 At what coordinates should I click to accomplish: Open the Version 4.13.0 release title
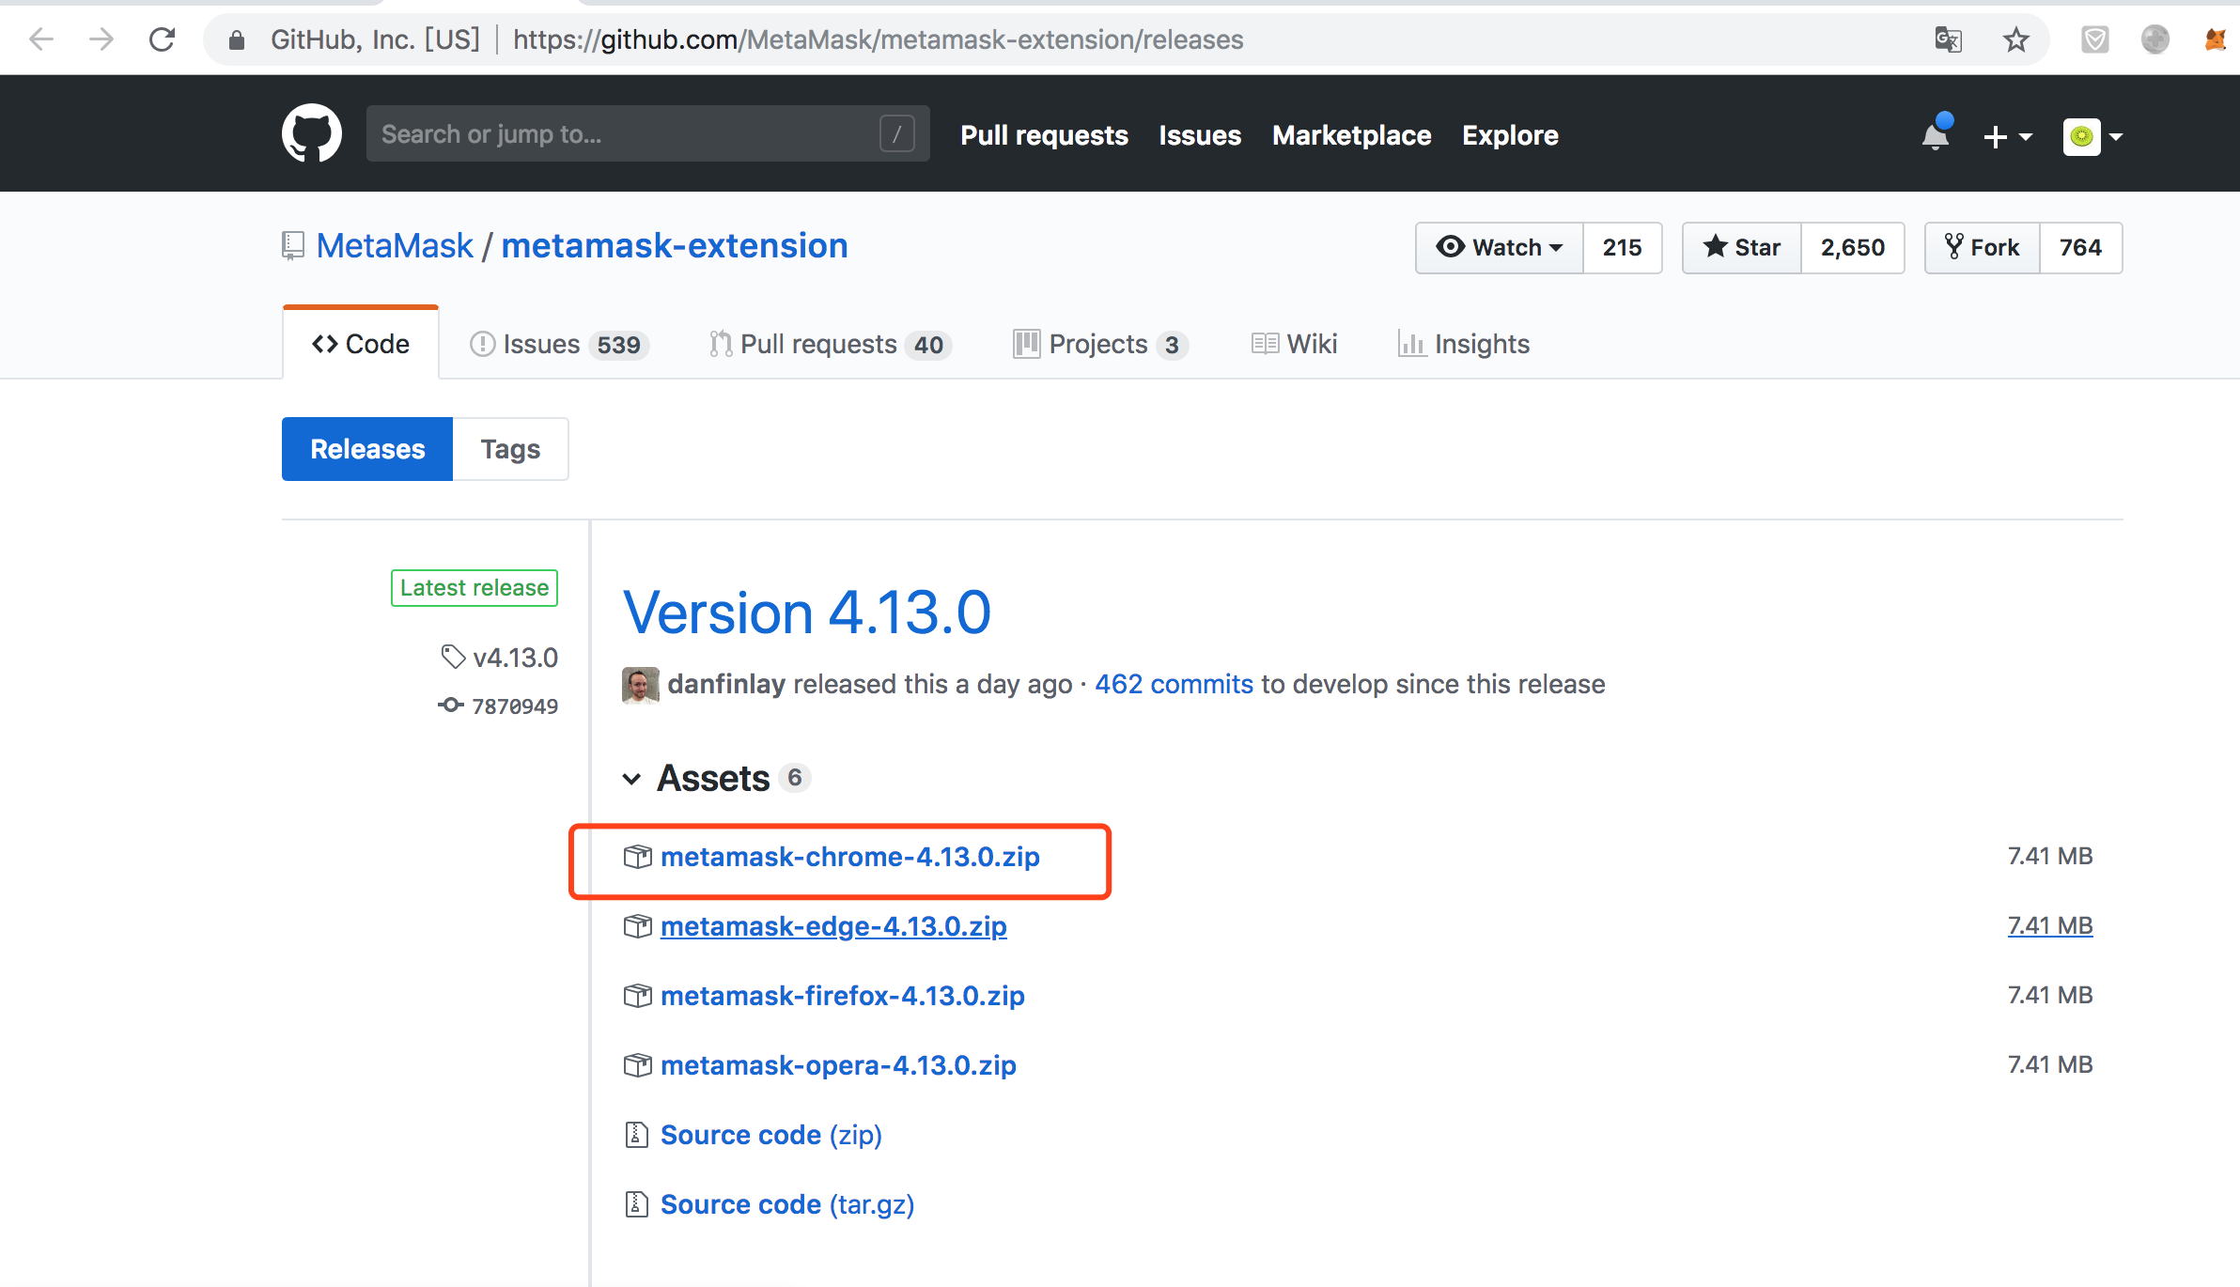[x=806, y=612]
